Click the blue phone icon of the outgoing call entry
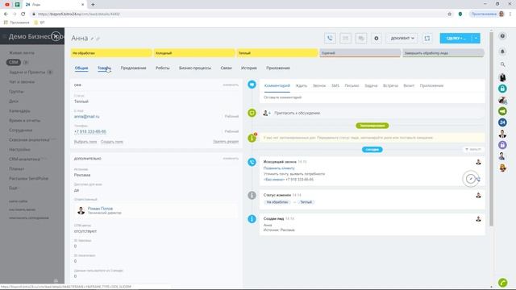This screenshot has width=516, height=290. 252,162
